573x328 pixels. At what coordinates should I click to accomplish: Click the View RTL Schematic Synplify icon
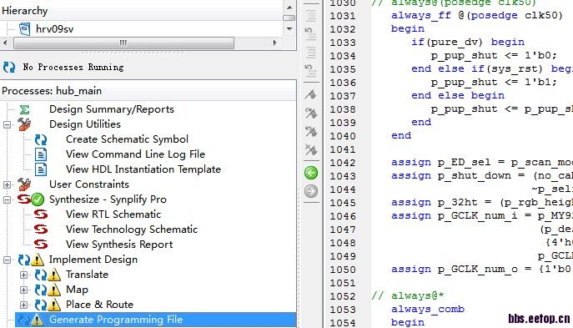point(41,214)
